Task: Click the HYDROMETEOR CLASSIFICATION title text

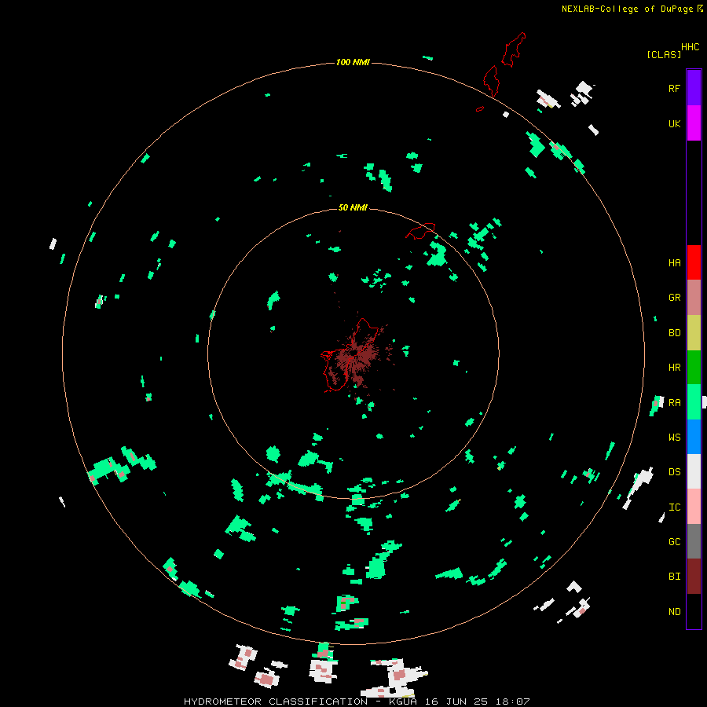Action: pyautogui.click(x=276, y=702)
